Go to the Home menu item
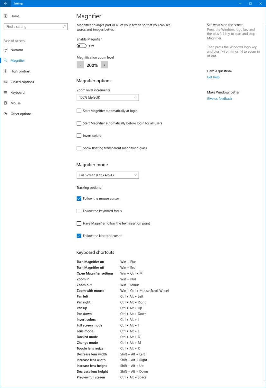The height and width of the screenshot is (388, 266). tap(15, 16)
